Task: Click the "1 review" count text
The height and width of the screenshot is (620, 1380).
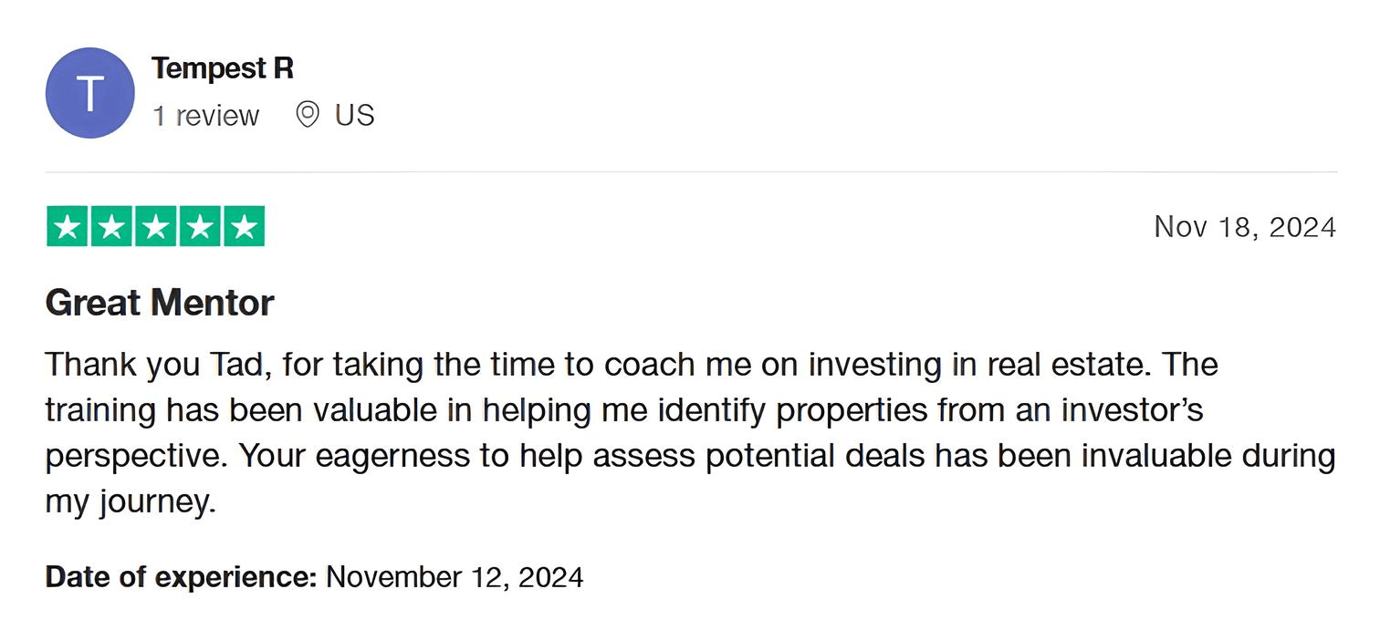Action: (x=205, y=116)
